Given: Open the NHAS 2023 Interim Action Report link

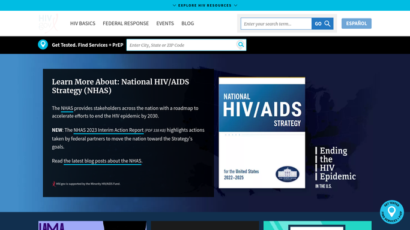Looking at the screenshot, I should [x=109, y=130].
